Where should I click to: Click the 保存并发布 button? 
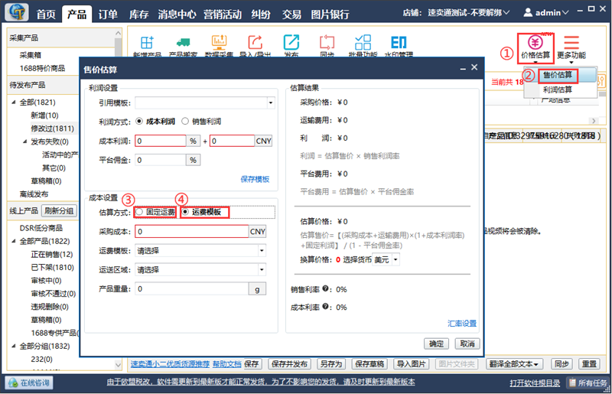tap(290, 364)
